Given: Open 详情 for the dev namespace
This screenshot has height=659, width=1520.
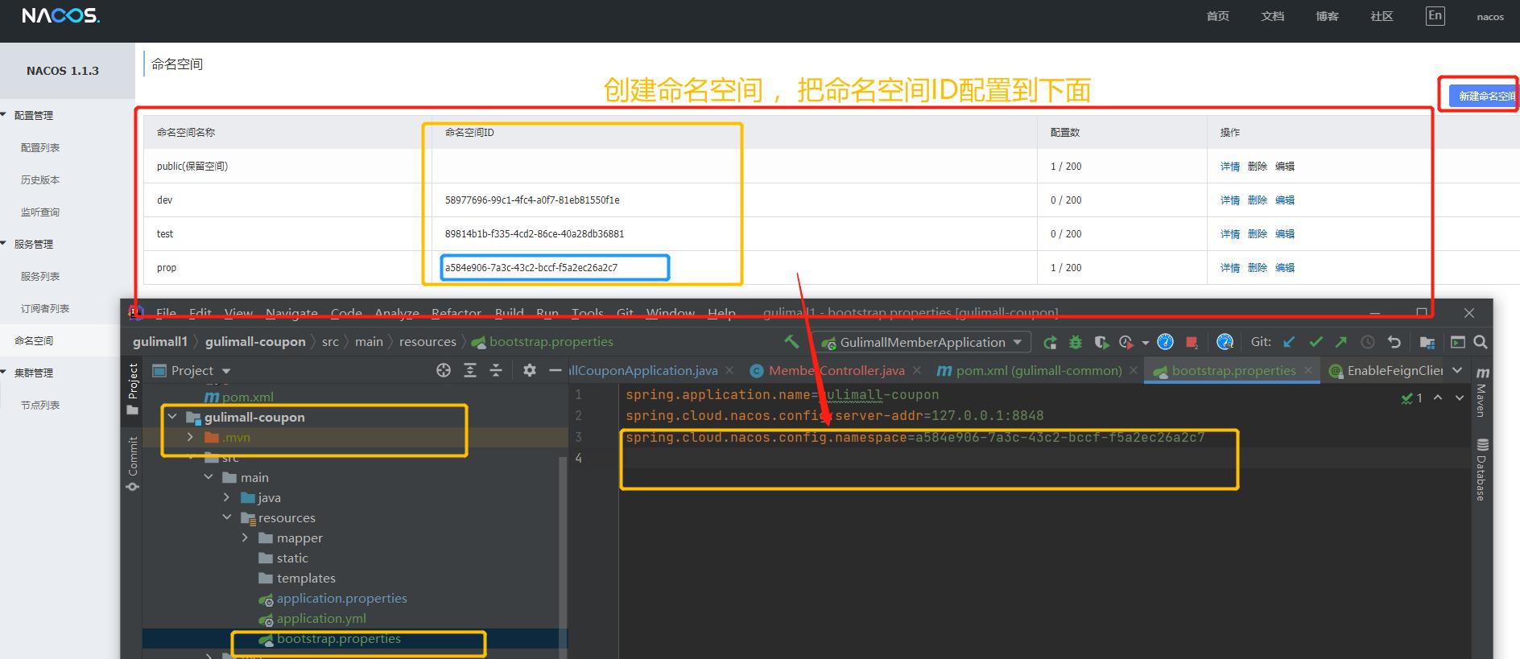Looking at the screenshot, I should [1229, 200].
